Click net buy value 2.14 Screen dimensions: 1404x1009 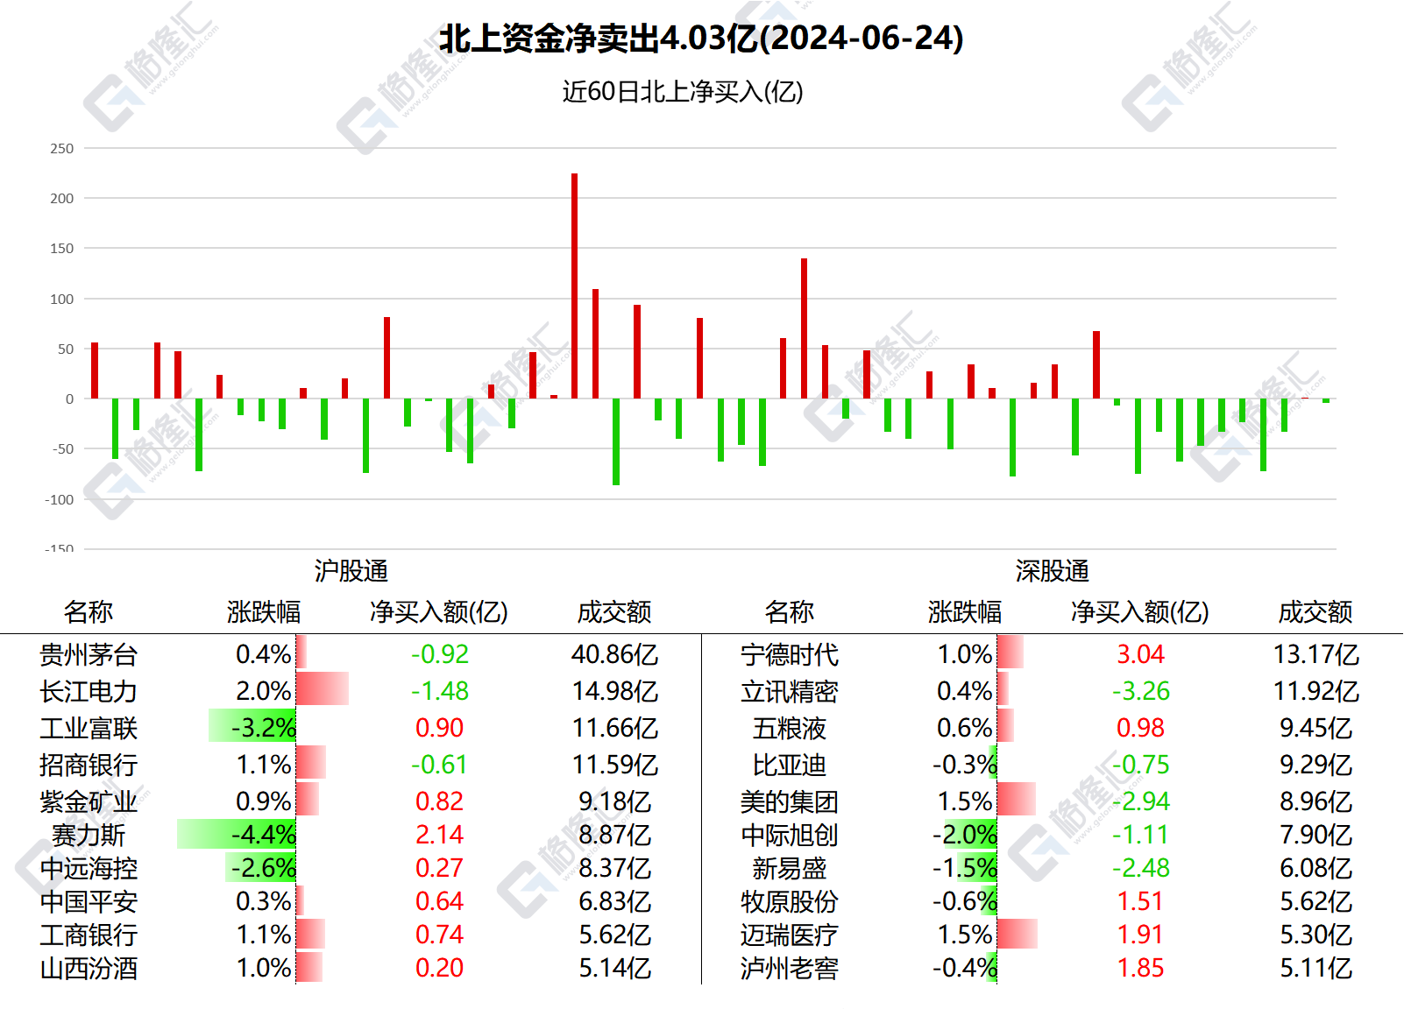439,835
